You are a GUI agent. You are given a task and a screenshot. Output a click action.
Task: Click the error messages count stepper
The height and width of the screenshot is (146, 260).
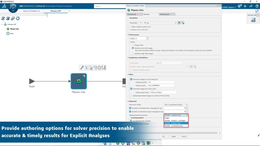(x=187, y=108)
